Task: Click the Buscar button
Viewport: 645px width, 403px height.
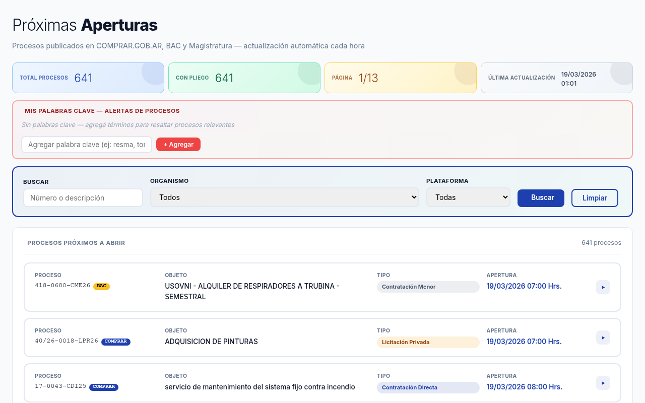Action: click(541, 198)
